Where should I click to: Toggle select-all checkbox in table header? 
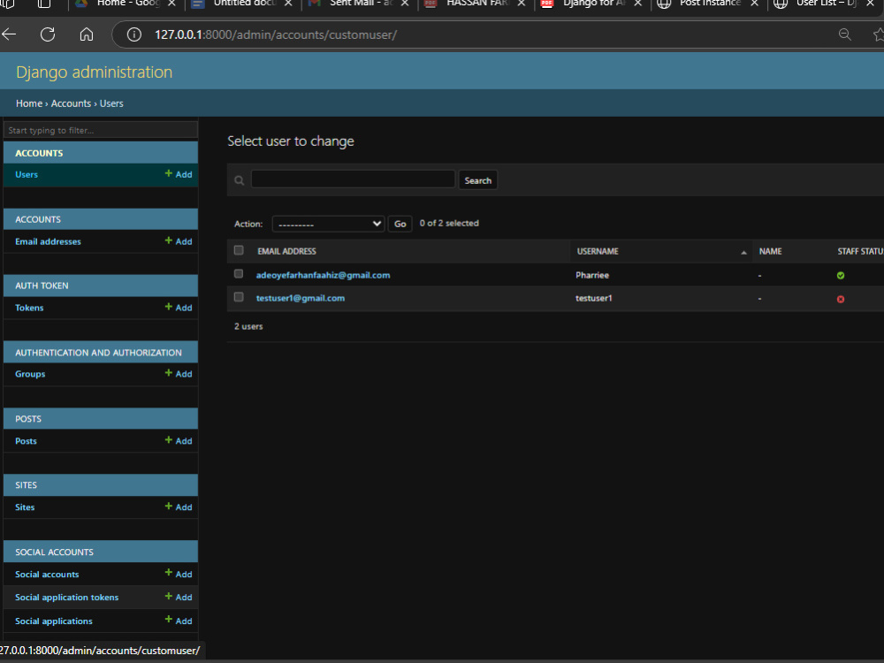coord(239,250)
